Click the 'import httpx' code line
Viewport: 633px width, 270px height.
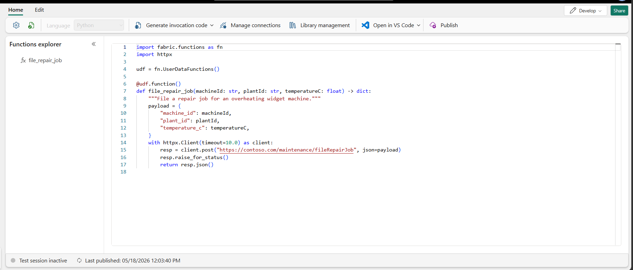point(154,54)
